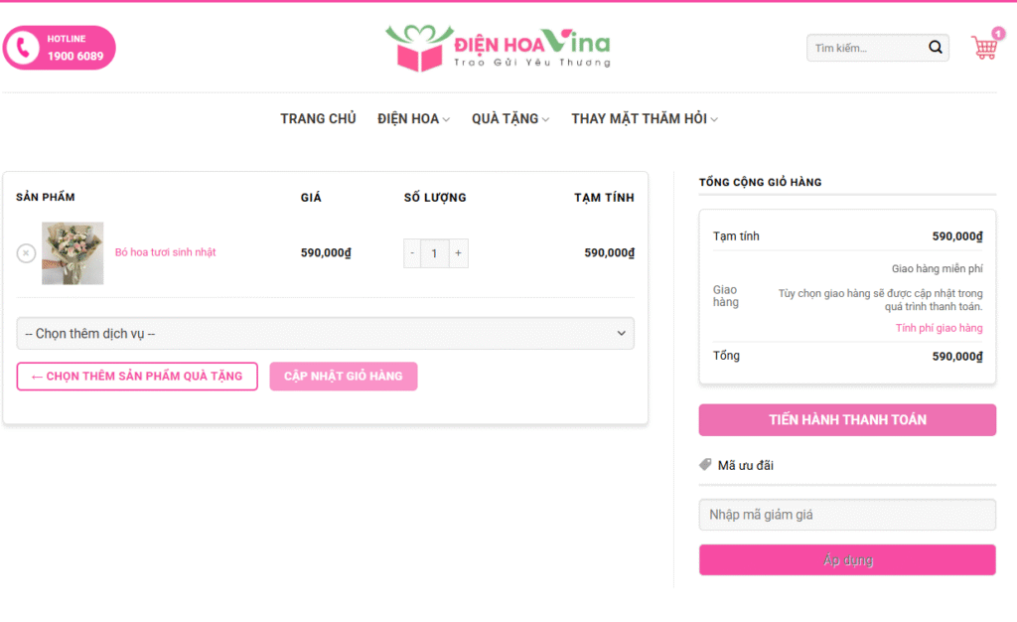Open the Tính phí giao hàng link
The width and height of the screenshot is (1017, 622).
(x=939, y=328)
